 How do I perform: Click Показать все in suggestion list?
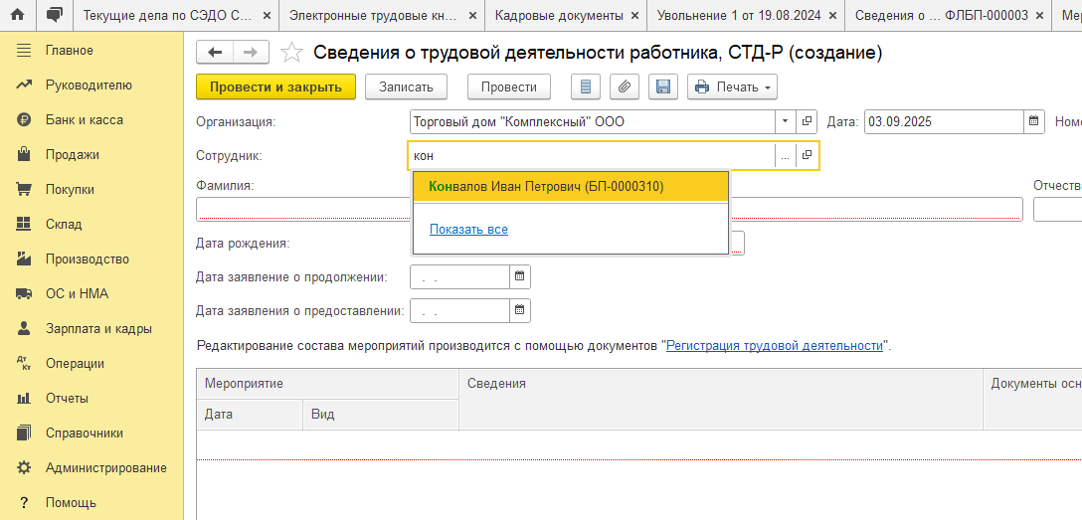tap(468, 230)
